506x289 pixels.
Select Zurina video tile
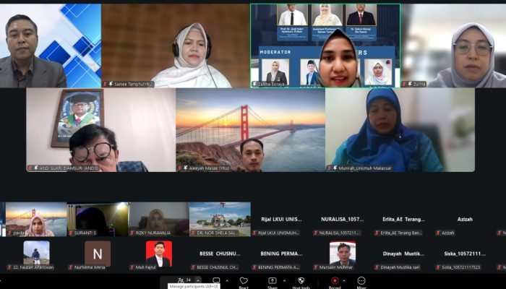pos(453,46)
